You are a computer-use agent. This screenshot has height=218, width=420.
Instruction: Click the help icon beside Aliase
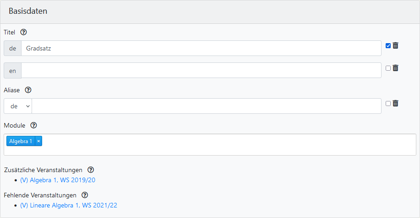point(28,90)
